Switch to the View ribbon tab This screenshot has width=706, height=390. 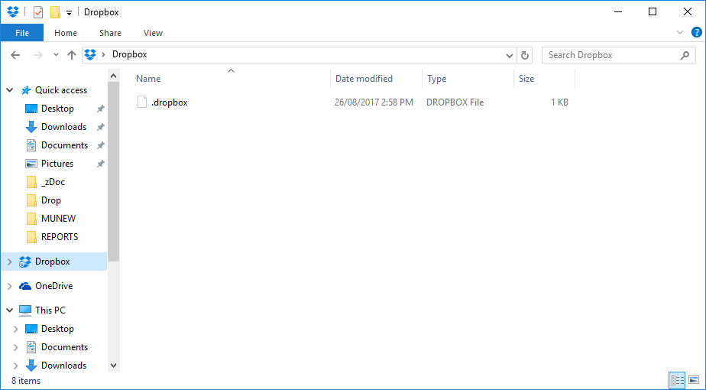(x=153, y=33)
